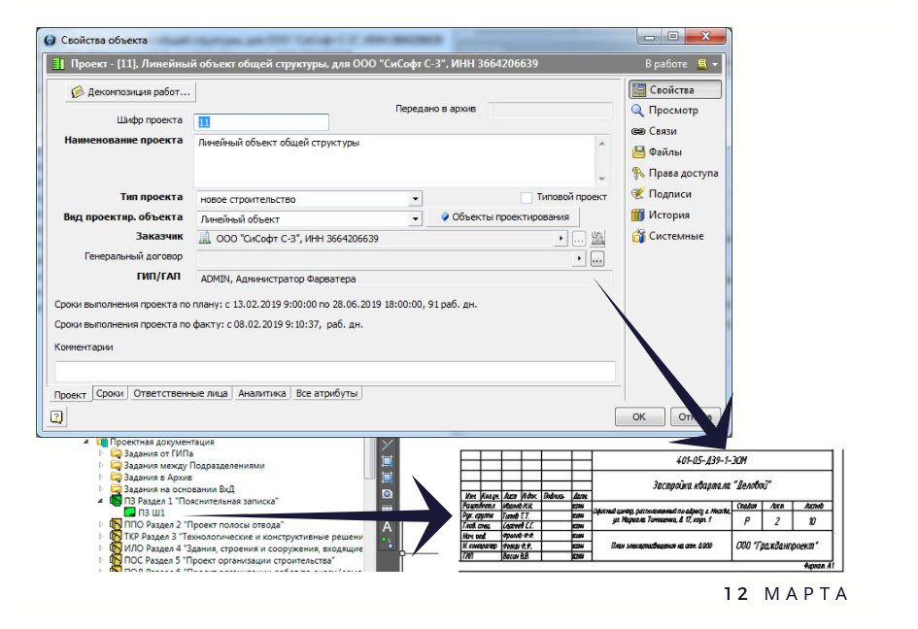918x629 pixels.
Task: Switch to the Аналитика tab
Action: point(261,394)
